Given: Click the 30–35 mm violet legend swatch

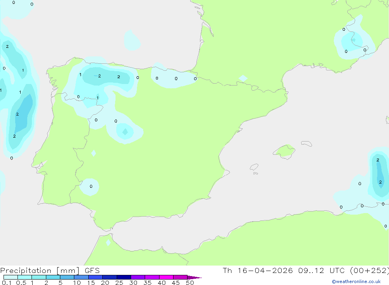Looking at the screenshot, I should tap(138, 277).
